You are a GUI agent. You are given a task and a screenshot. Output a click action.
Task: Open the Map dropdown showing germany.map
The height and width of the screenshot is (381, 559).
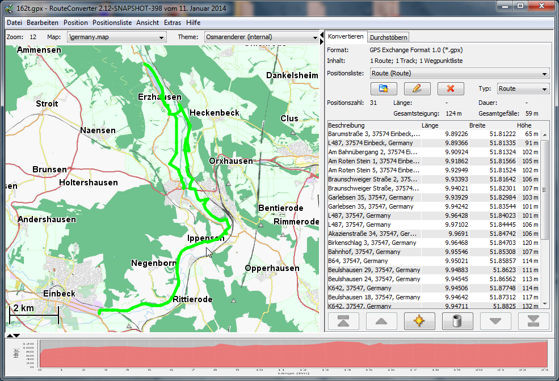(116, 37)
